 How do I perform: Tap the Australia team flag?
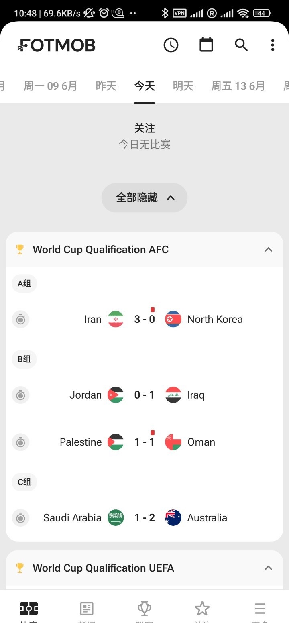point(173,518)
